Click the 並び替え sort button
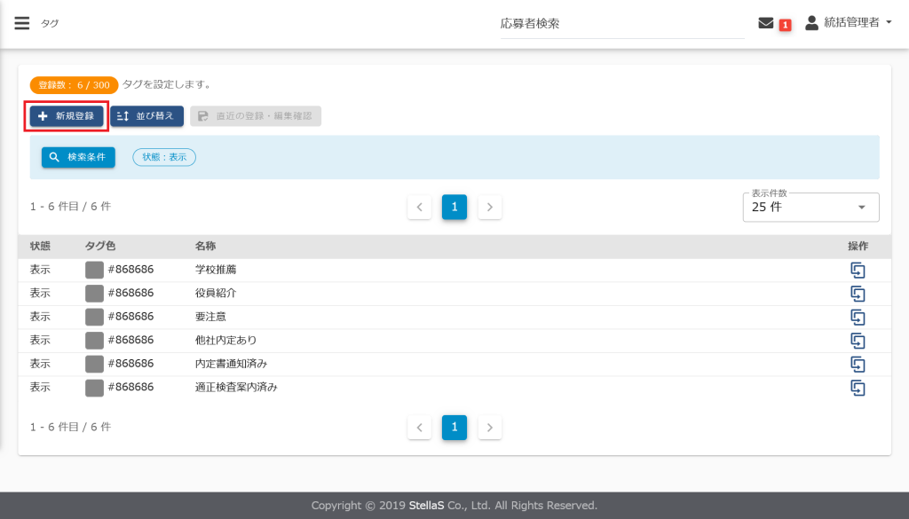This screenshot has width=909, height=519. [147, 116]
